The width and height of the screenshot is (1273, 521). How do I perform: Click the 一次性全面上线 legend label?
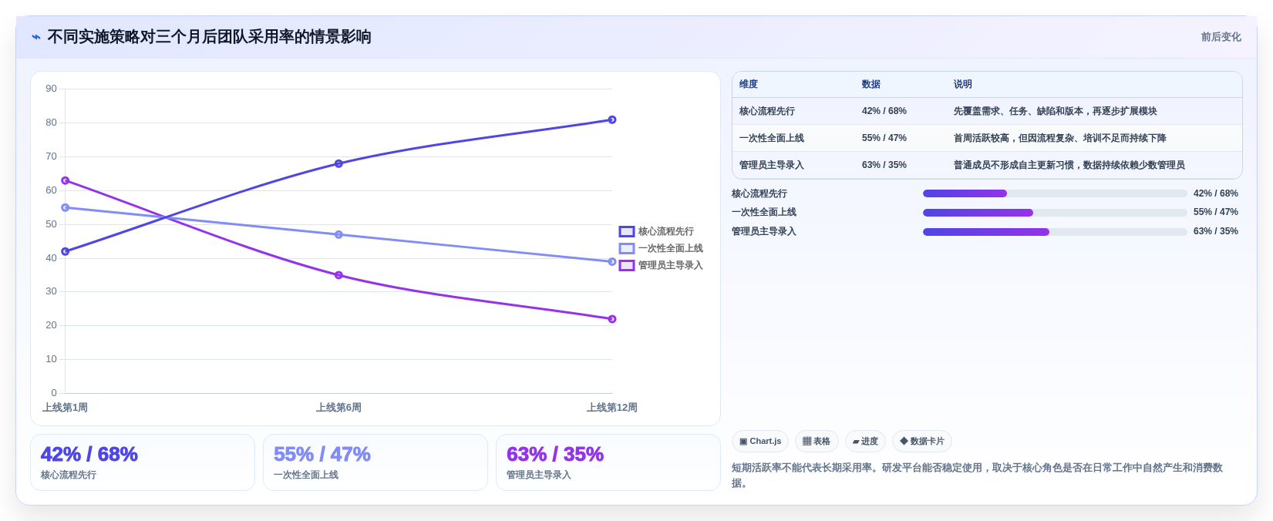671,248
